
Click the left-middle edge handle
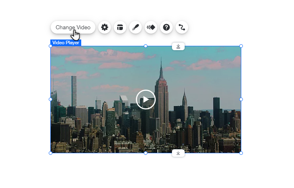tap(50, 100)
